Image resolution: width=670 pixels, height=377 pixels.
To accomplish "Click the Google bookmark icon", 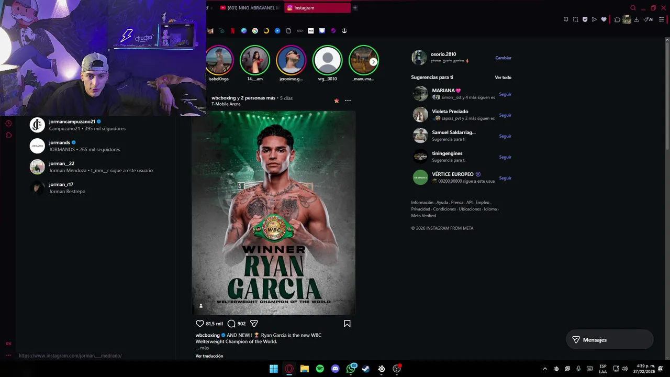I will 255,30.
